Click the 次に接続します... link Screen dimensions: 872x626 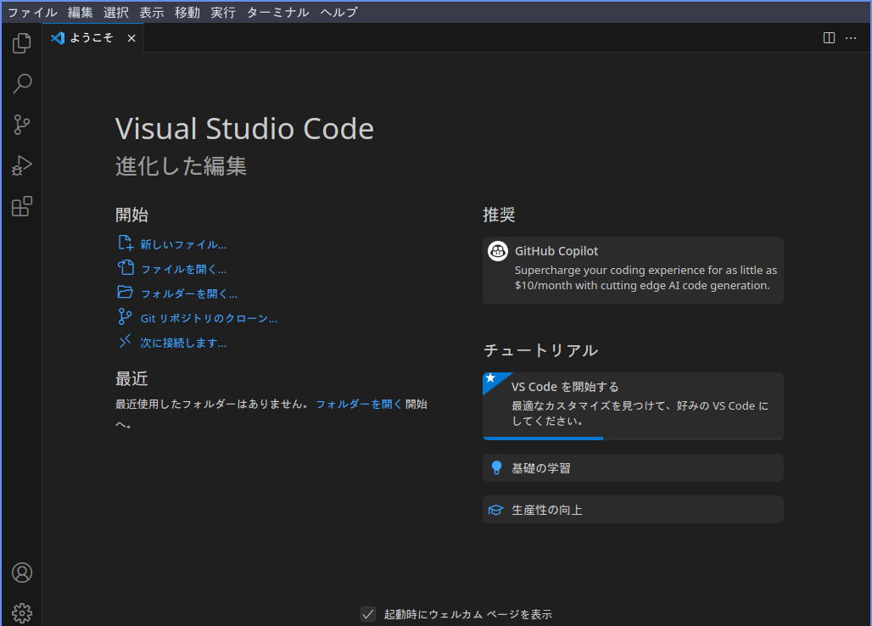[x=183, y=343]
